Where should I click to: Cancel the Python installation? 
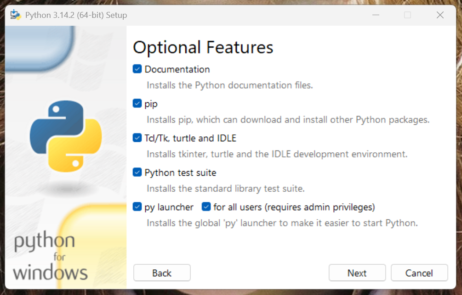[x=419, y=273]
